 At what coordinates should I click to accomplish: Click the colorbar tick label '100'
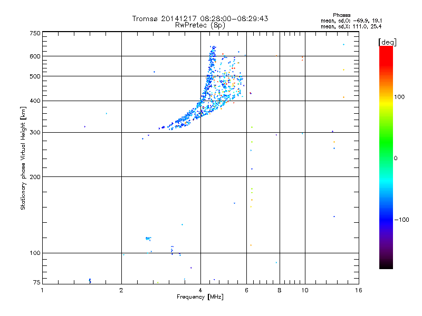pos(399,97)
